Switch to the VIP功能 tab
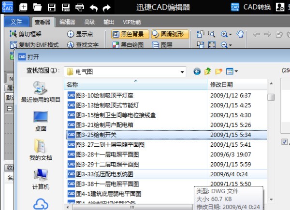Viewport: 290px width, 210px height. coord(131,22)
